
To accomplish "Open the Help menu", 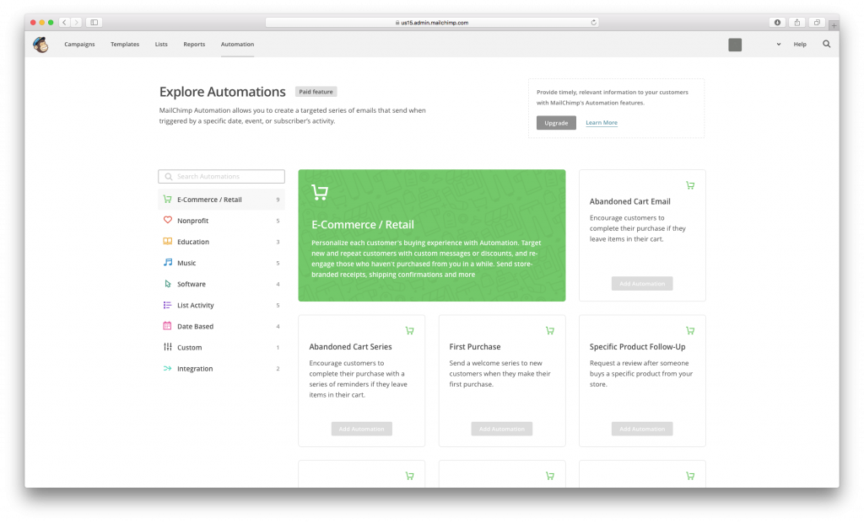I will [800, 44].
